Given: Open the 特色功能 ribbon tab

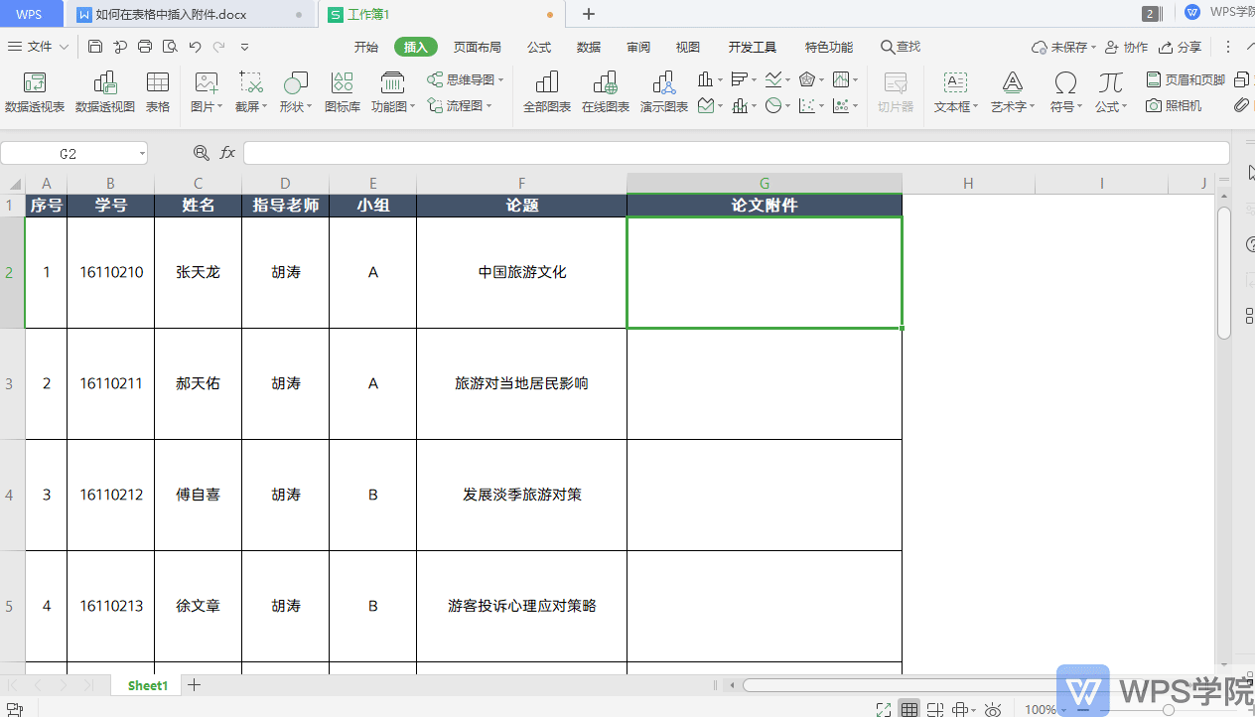Looking at the screenshot, I should coord(829,47).
